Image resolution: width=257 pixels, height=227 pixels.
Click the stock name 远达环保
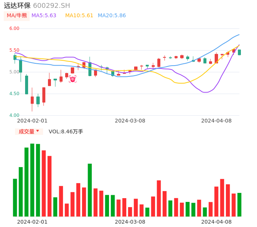pyautogui.click(x=17, y=6)
